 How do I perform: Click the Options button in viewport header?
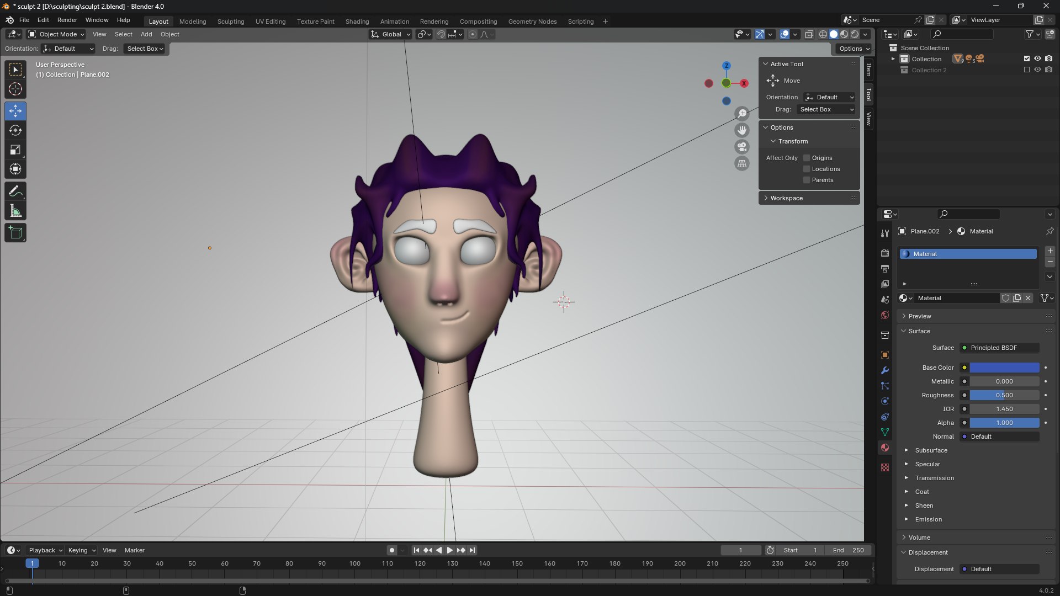854,49
